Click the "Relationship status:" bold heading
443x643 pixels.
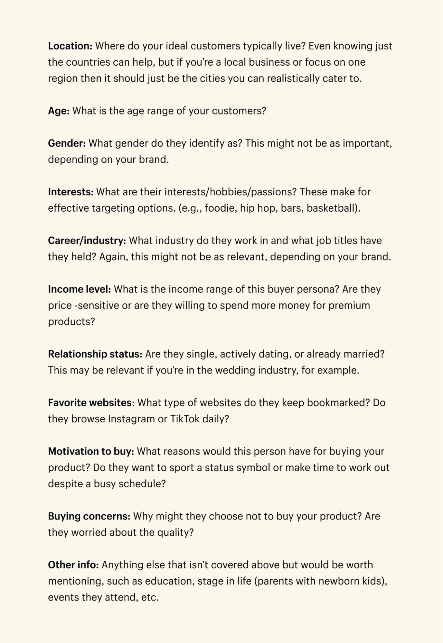[x=95, y=354]
